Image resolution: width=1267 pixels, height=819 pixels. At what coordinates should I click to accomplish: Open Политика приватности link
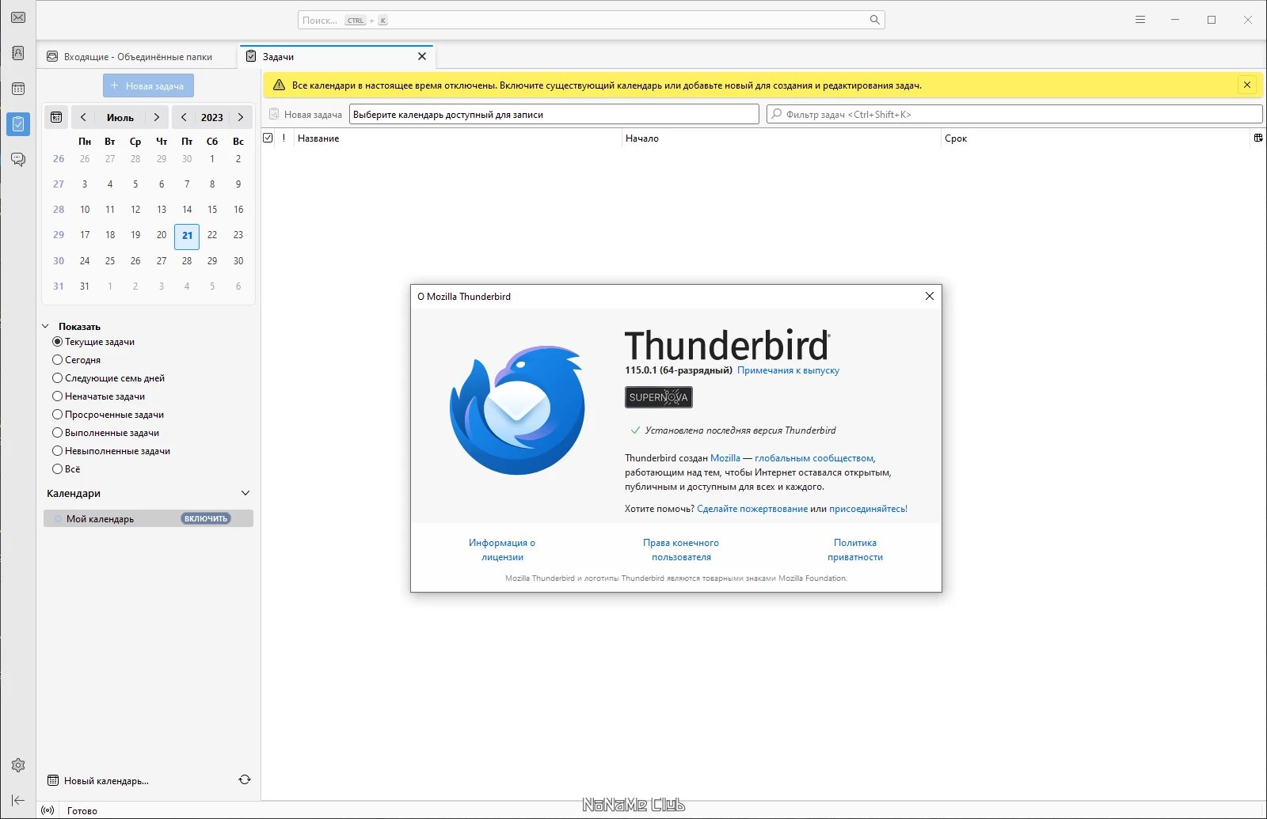[x=855, y=550]
